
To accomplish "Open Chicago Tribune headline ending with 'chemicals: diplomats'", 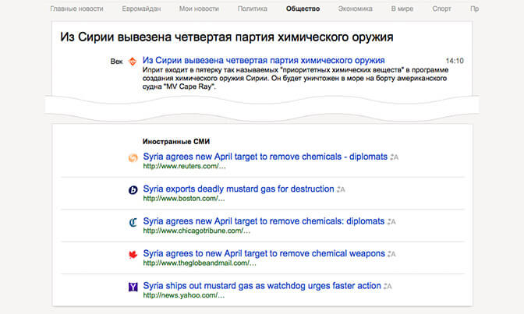I will pyautogui.click(x=264, y=221).
